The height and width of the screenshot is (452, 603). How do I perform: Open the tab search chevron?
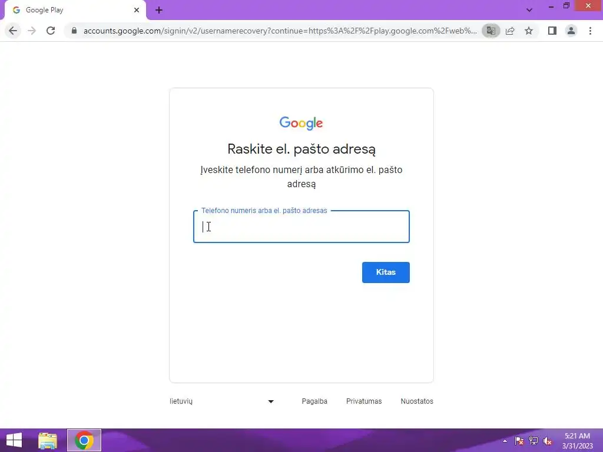point(529,10)
